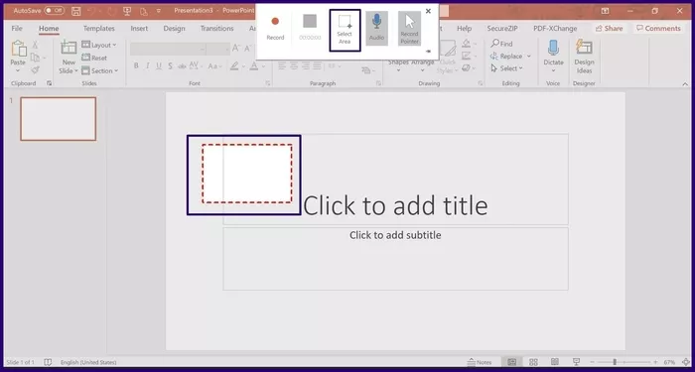
Task: Pin the screen recording dock
Action: point(428,52)
